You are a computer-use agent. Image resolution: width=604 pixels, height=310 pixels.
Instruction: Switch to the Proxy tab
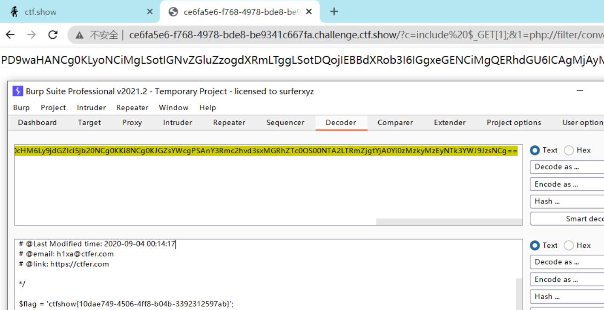click(x=132, y=123)
